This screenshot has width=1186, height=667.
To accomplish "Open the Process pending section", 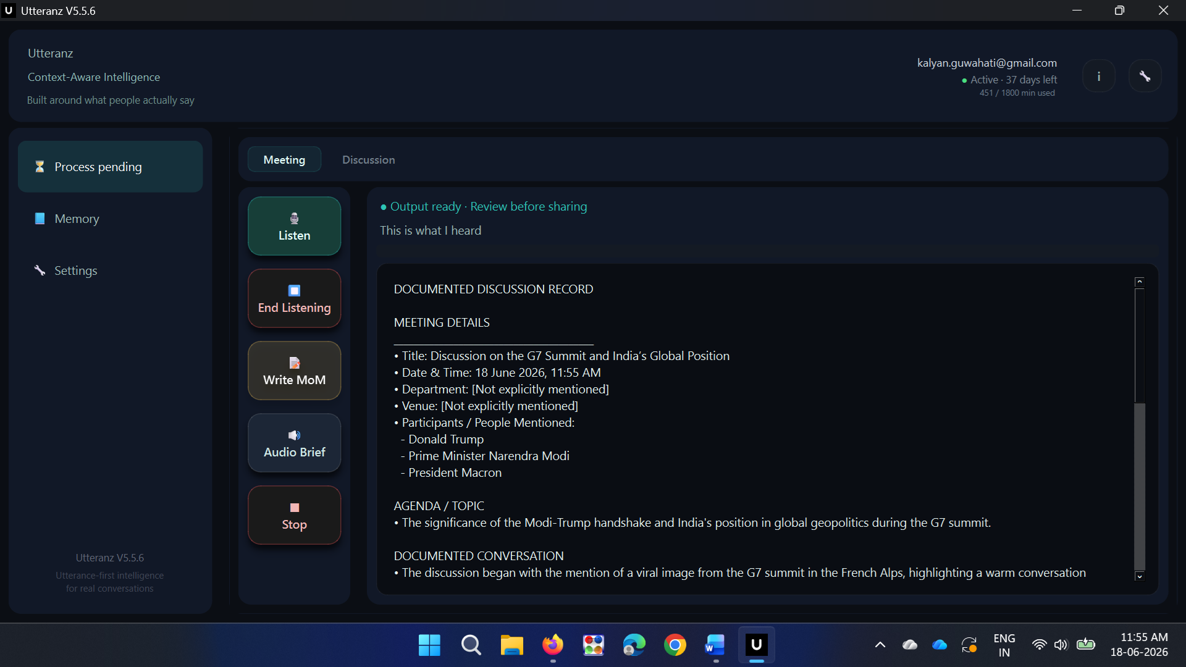I will pos(110,167).
